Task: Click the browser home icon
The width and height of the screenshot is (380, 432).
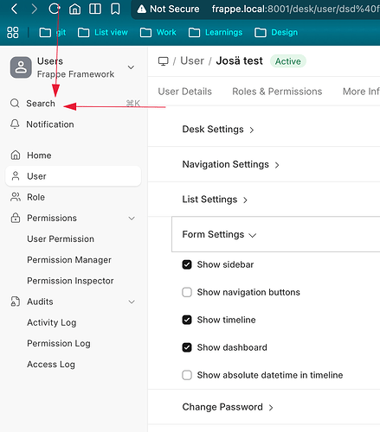Action: 74,10
